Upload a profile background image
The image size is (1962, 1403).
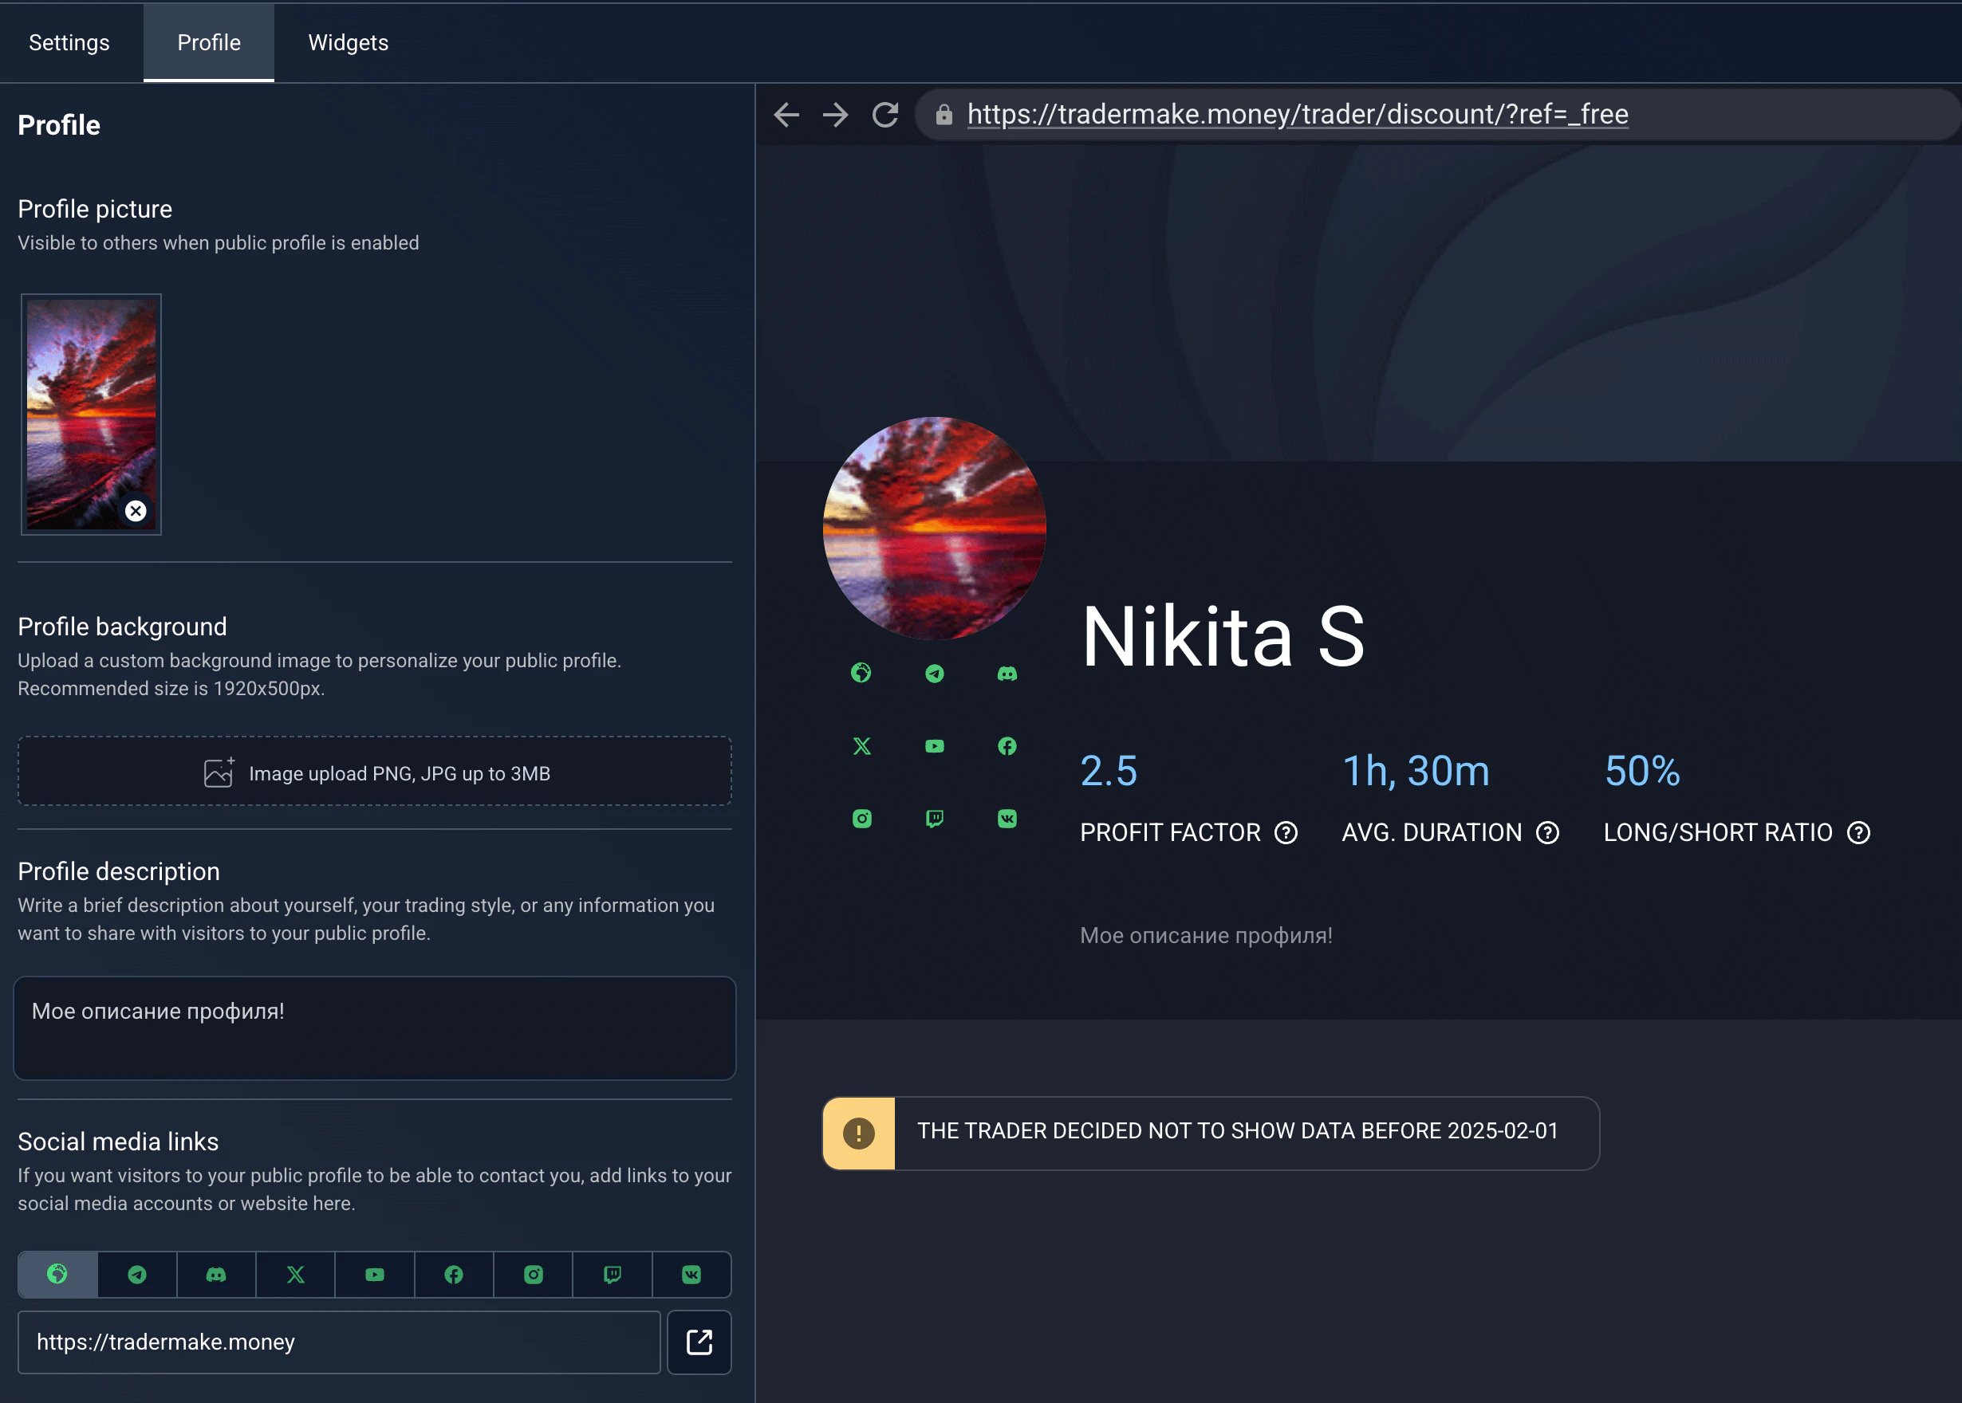coord(374,772)
